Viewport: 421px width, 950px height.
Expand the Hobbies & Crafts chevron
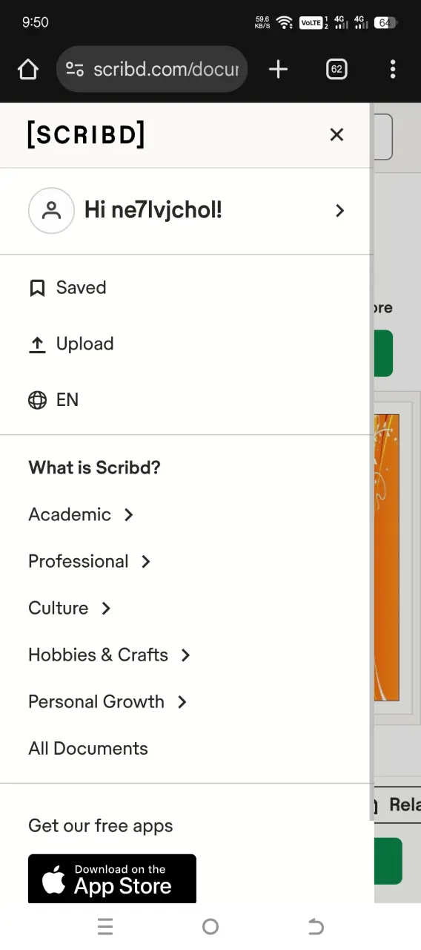pos(186,655)
